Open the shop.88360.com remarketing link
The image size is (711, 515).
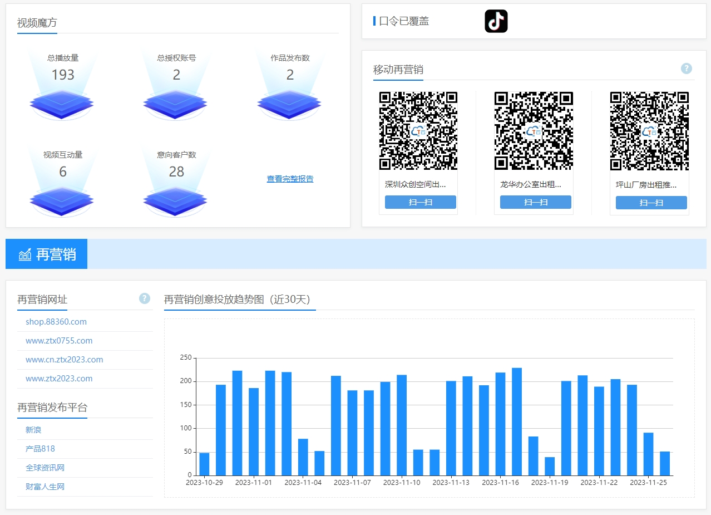(56, 322)
